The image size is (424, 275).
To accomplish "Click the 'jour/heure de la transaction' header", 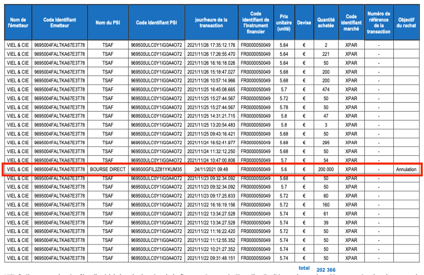I will (211, 22).
